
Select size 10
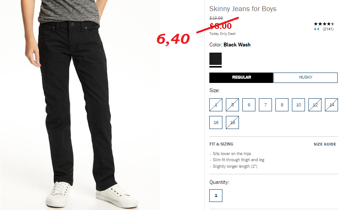(x=298, y=105)
